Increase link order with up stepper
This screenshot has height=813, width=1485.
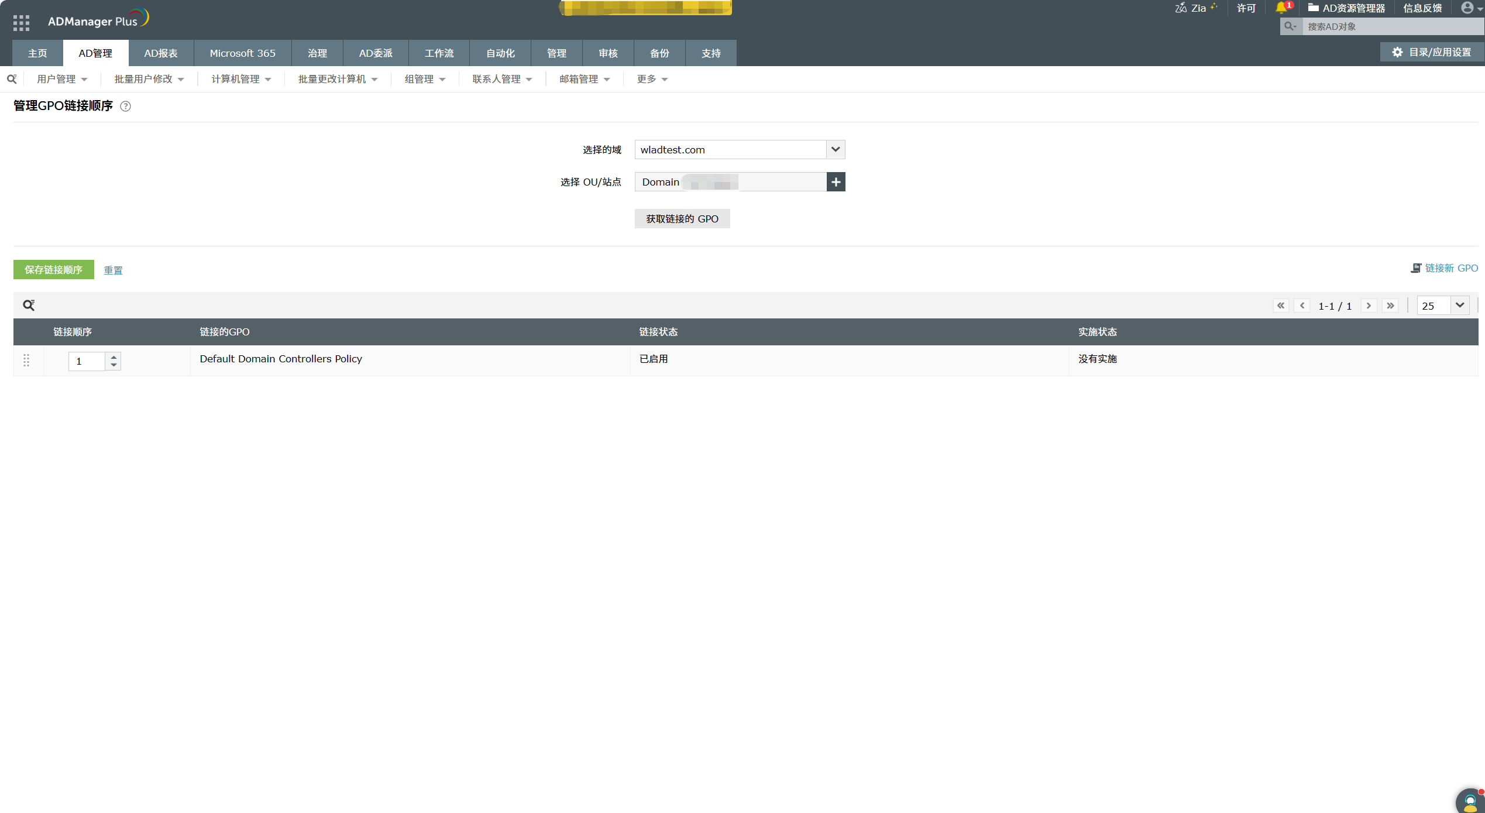coord(114,356)
